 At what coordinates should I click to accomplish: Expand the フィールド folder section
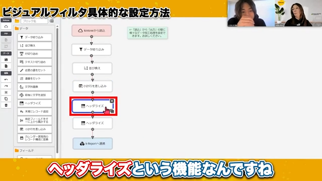click(x=24, y=150)
